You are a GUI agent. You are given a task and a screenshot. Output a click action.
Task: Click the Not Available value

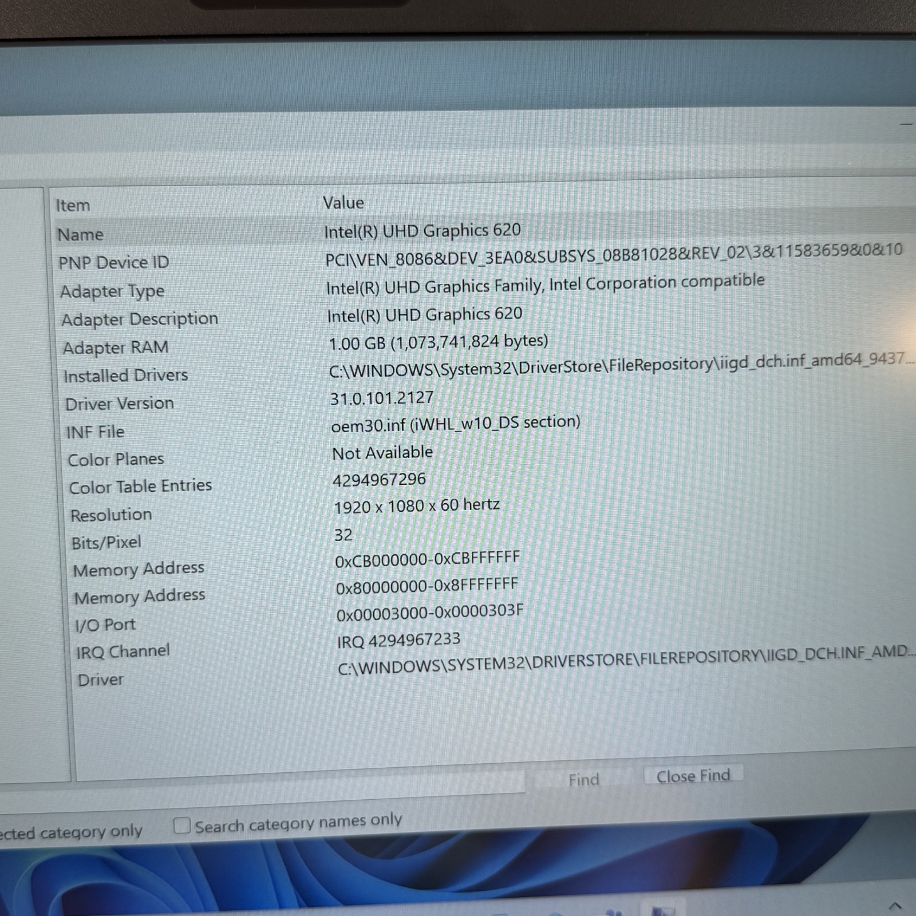pos(382,453)
